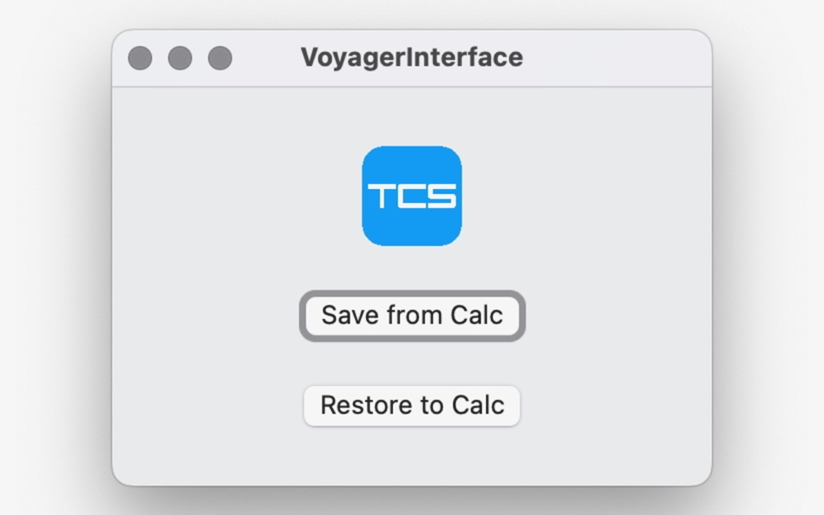
Task: Select Restore to Calc below Save from Calc
Action: coord(412,405)
